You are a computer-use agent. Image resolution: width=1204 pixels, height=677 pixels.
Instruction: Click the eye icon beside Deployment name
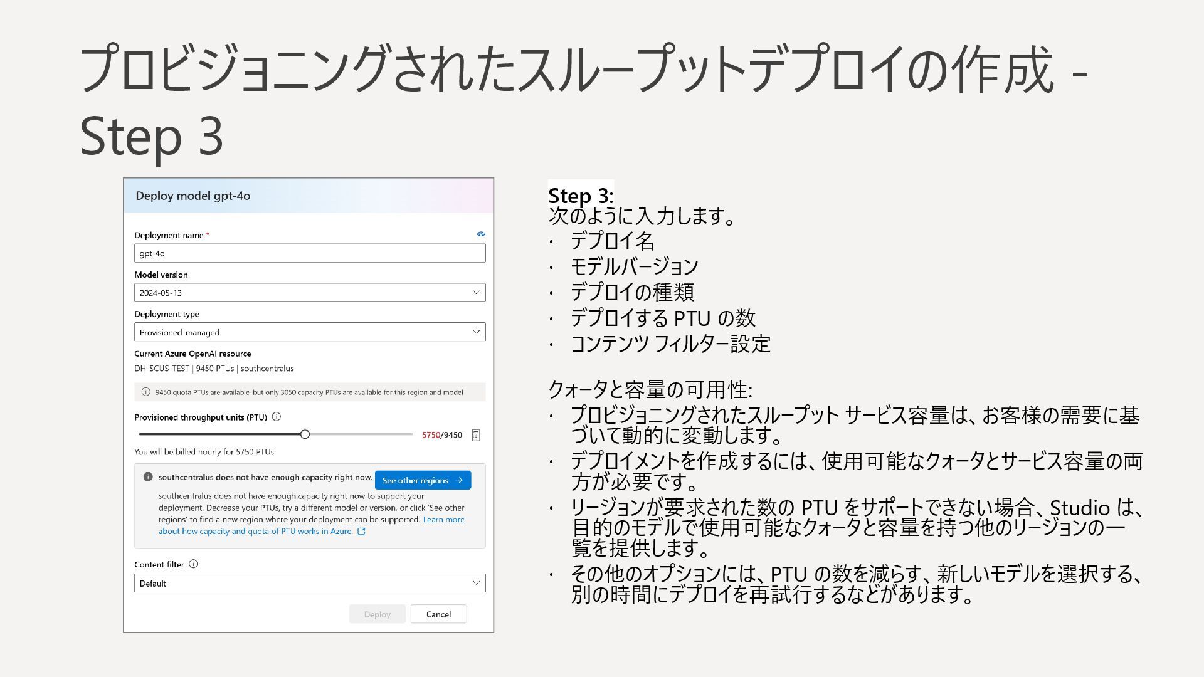tap(481, 234)
